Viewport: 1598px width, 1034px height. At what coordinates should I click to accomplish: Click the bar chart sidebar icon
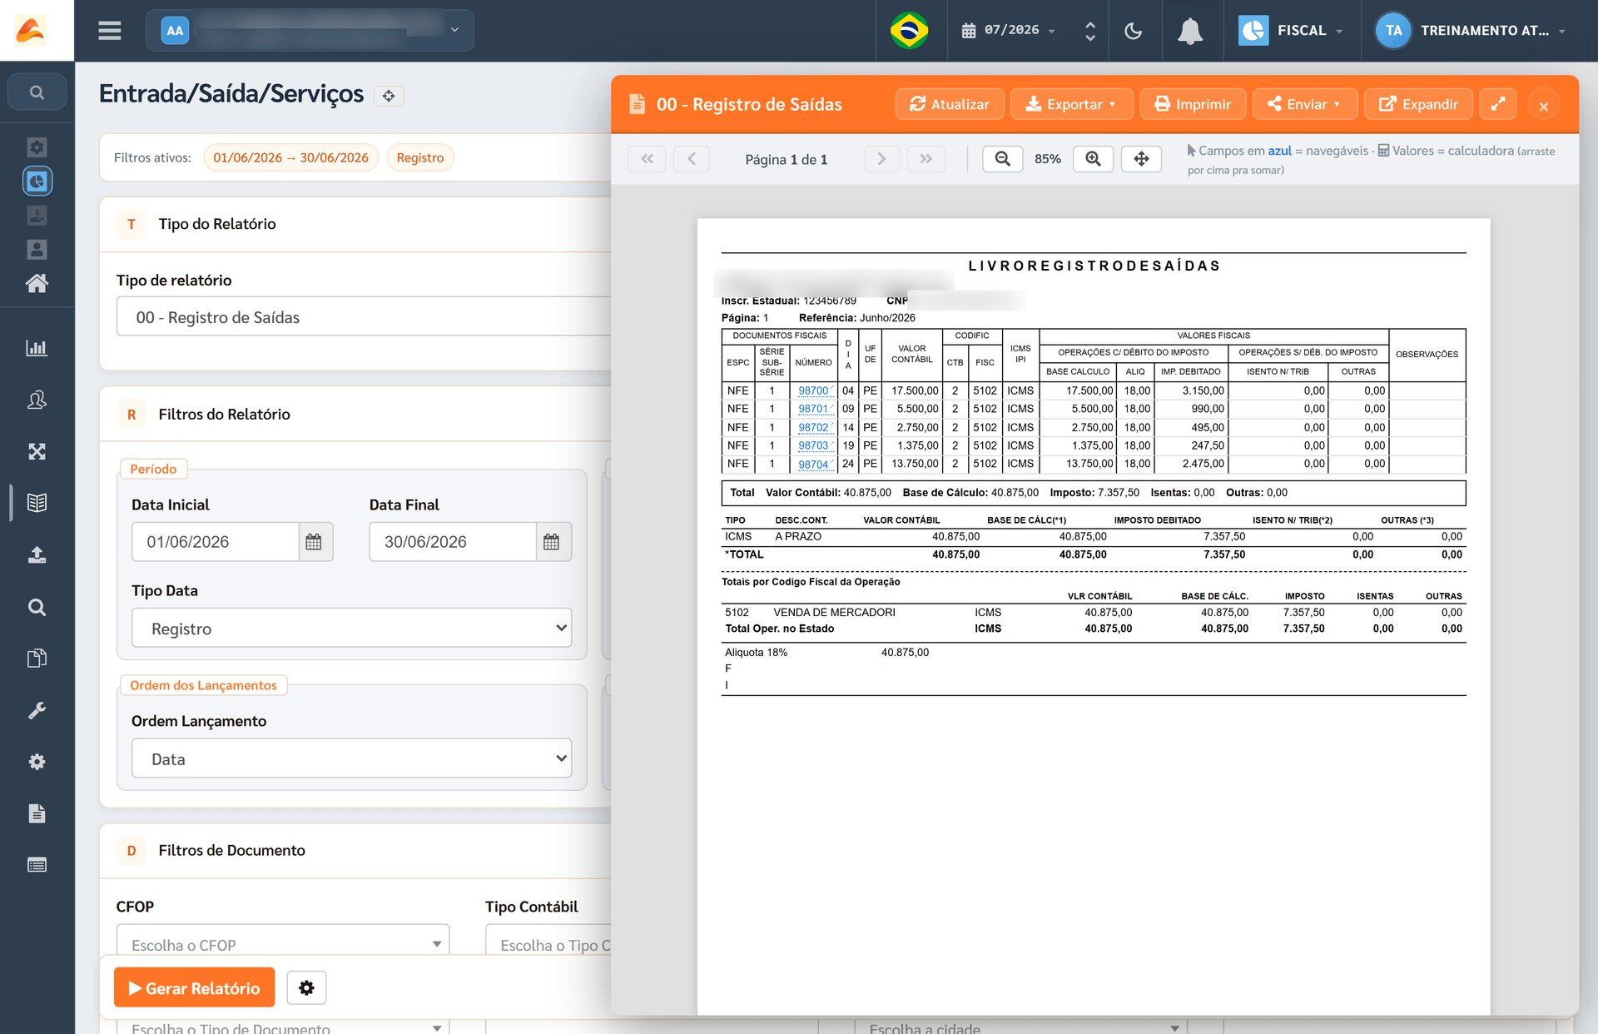point(37,348)
